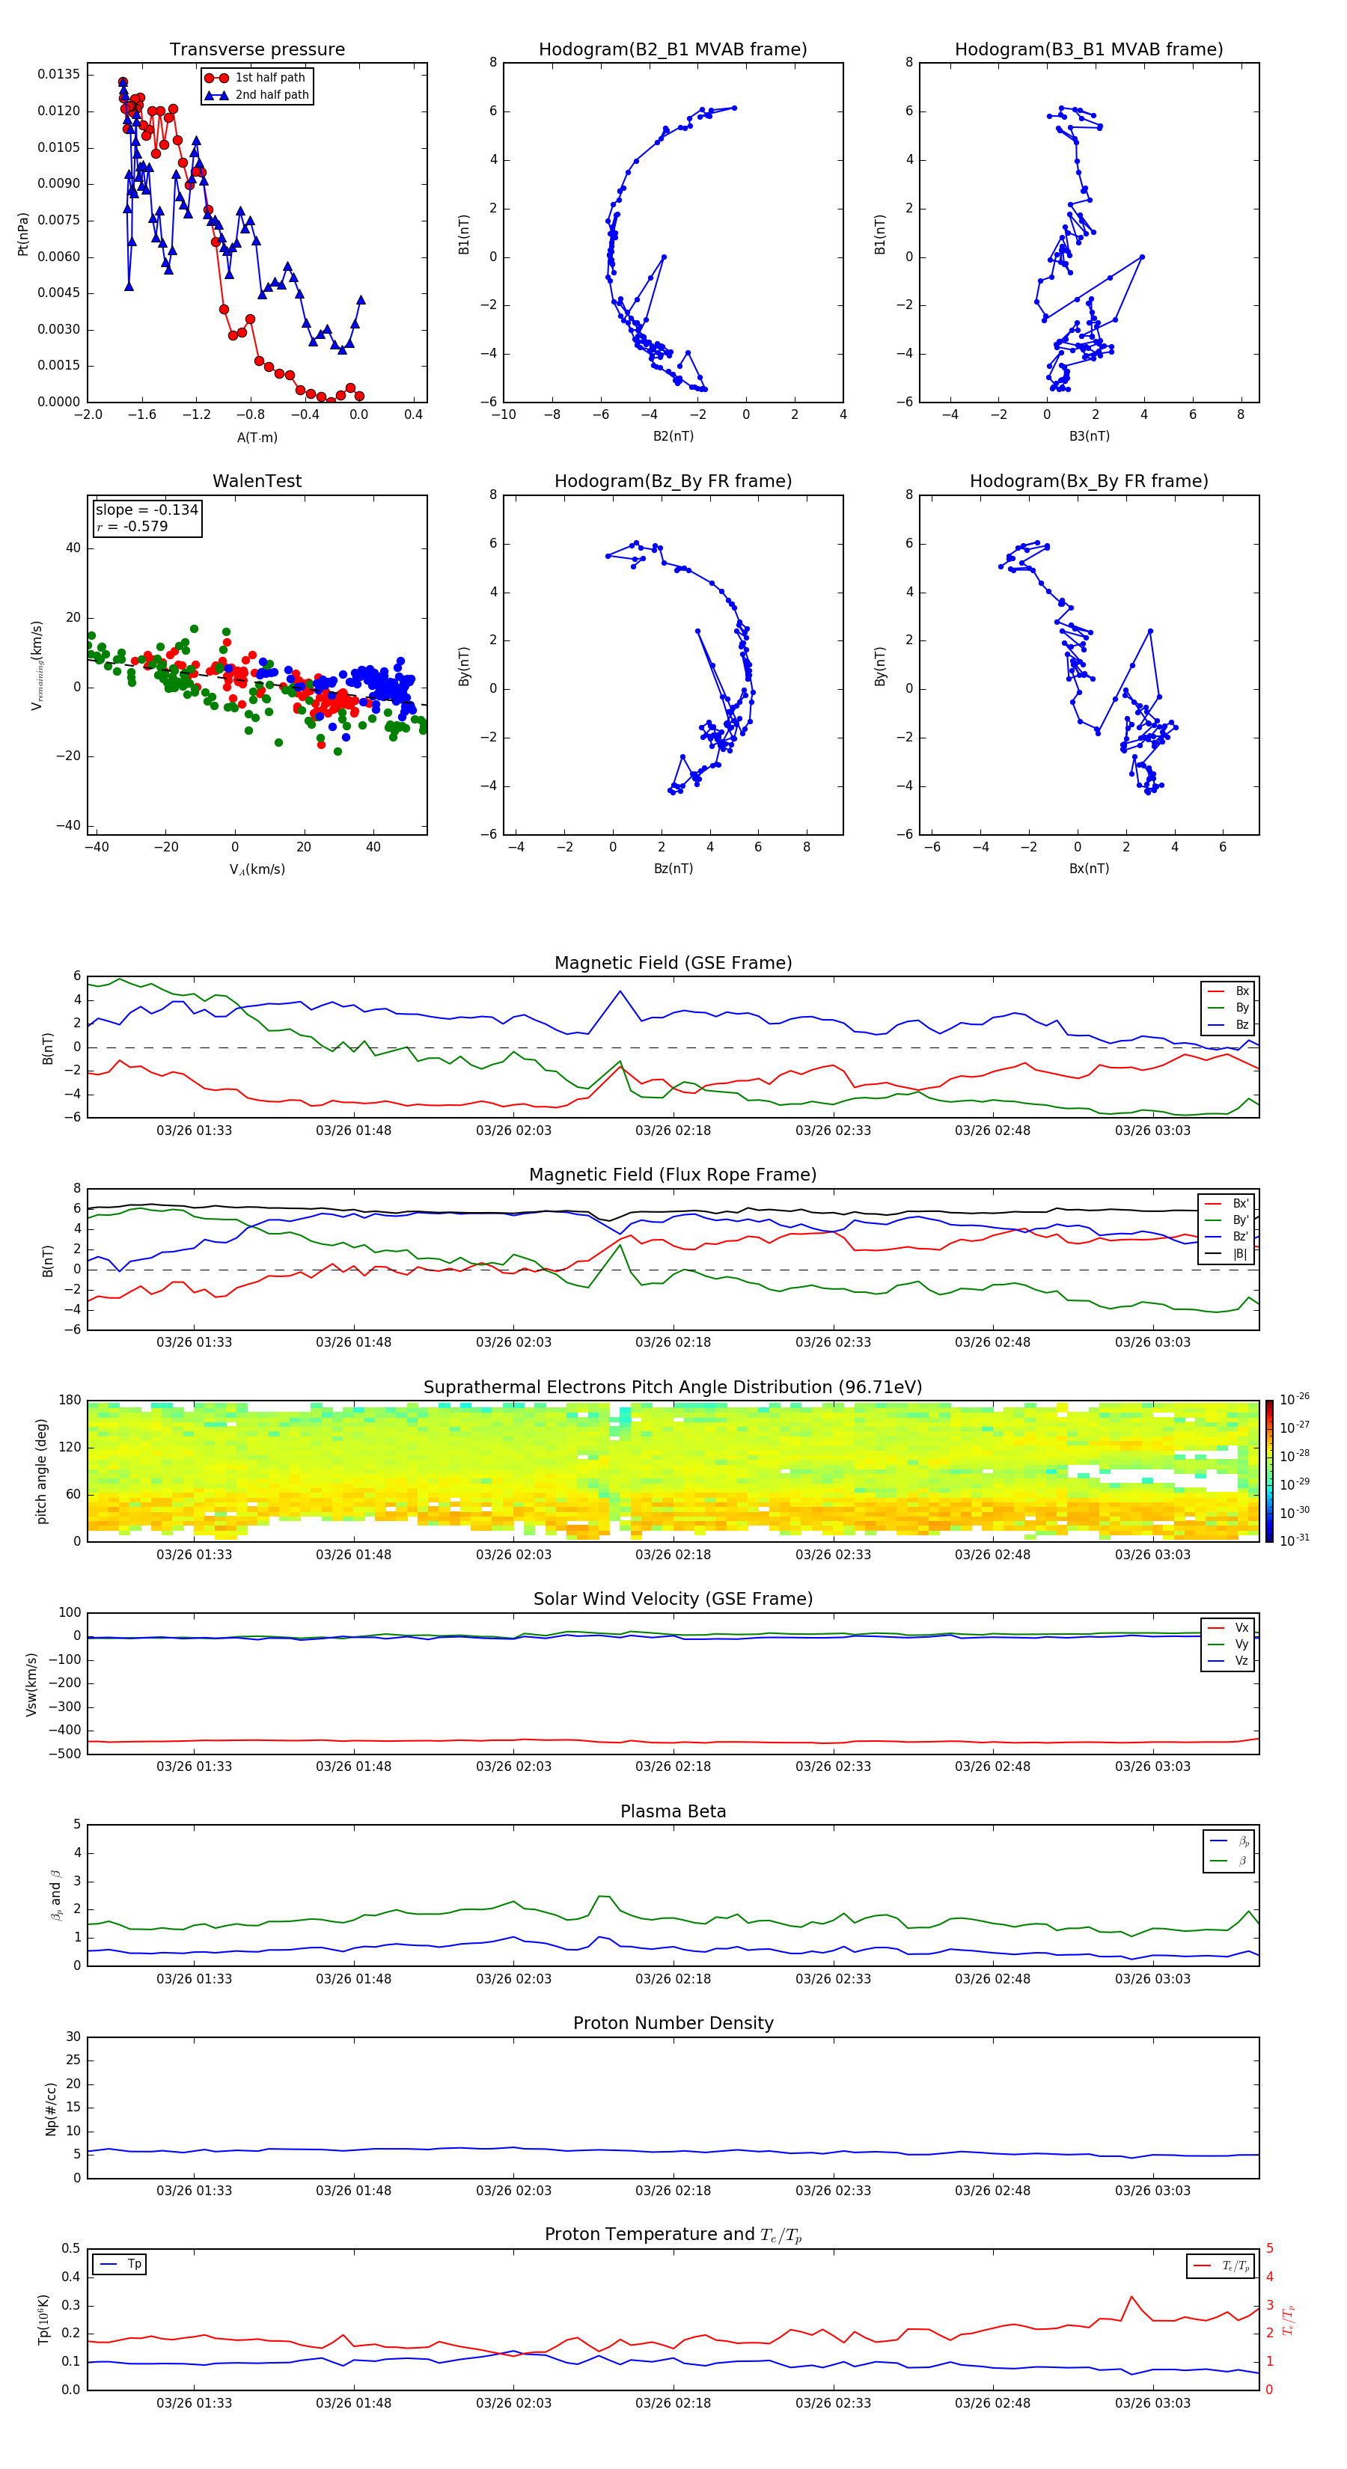
Task: Click 'Hodogram(Bz_By FR frame)' title
Action: [673, 481]
